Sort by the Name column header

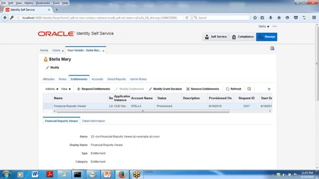click(80, 98)
